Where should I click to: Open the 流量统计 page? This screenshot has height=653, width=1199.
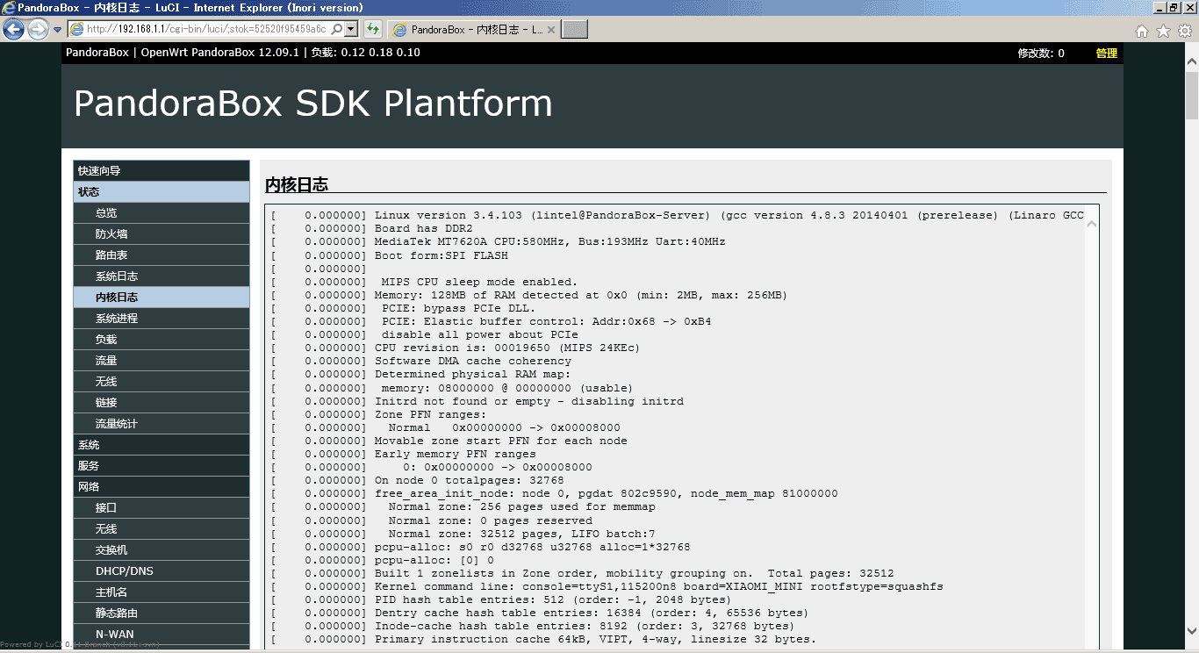click(x=162, y=424)
